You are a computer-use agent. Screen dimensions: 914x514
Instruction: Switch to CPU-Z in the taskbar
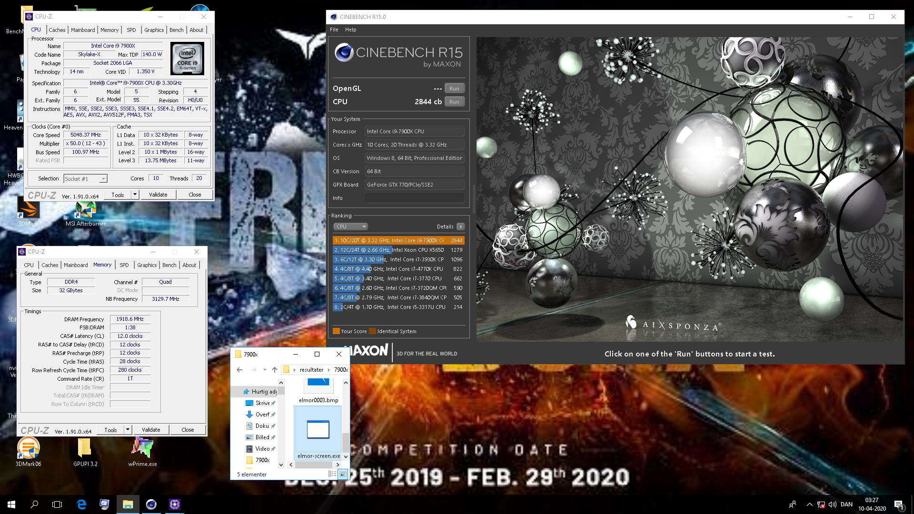pyautogui.click(x=174, y=504)
